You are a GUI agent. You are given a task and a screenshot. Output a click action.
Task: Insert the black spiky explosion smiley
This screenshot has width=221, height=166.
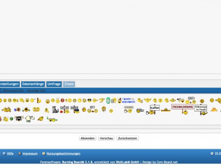tap(19, 119)
